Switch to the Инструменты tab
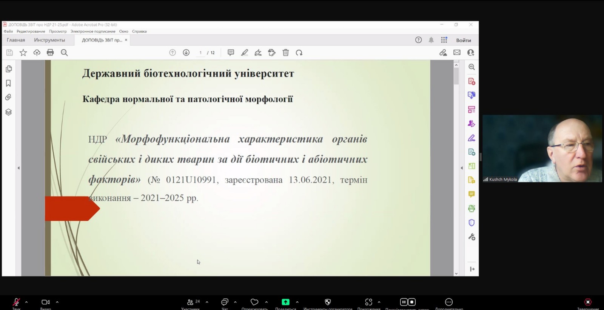The image size is (604, 310). click(x=49, y=40)
